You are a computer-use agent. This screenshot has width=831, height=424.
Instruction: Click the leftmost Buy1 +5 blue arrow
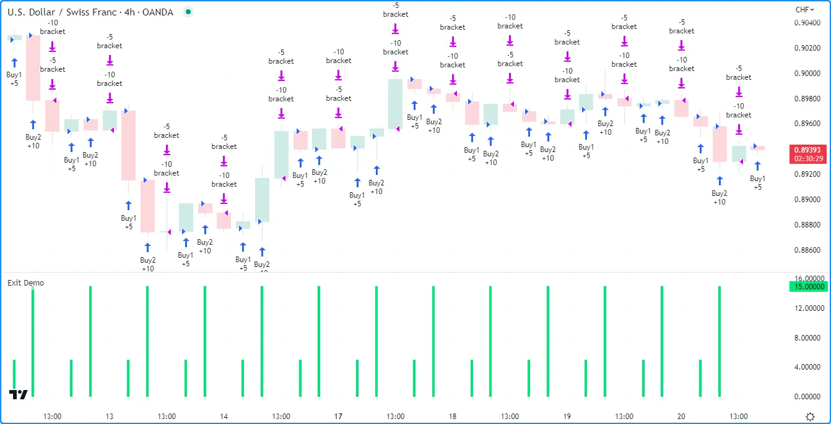[14, 62]
